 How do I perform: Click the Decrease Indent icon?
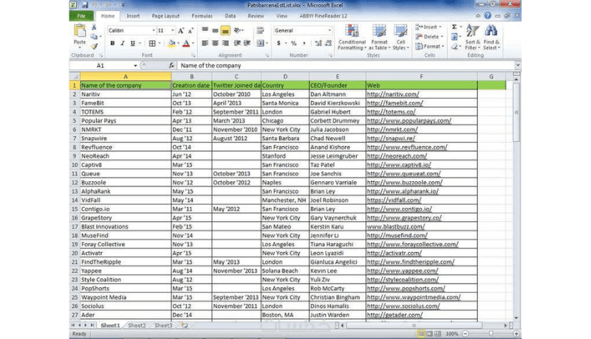(x=237, y=43)
